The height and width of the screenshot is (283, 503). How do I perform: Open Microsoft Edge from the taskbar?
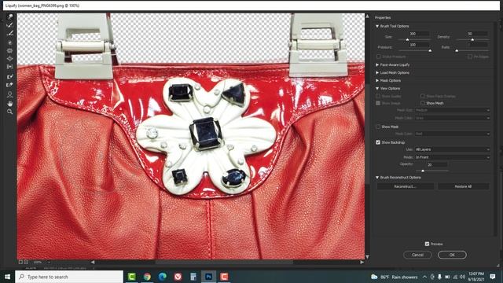pos(163,277)
